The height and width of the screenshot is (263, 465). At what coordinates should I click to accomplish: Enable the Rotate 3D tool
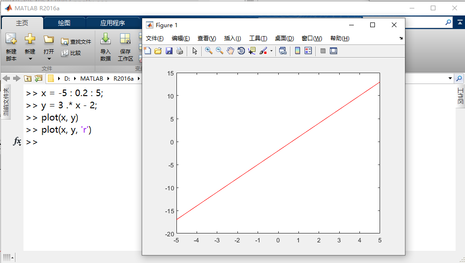pyautogui.click(x=241, y=51)
